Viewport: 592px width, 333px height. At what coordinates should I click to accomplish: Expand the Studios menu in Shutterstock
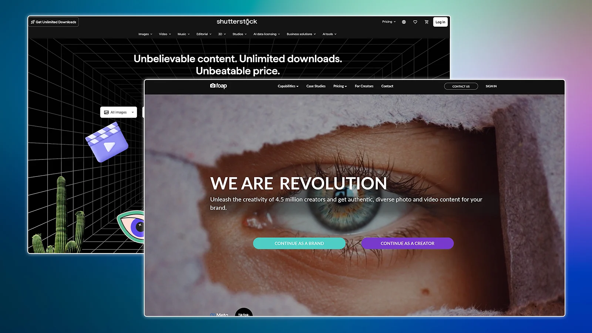click(x=239, y=34)
